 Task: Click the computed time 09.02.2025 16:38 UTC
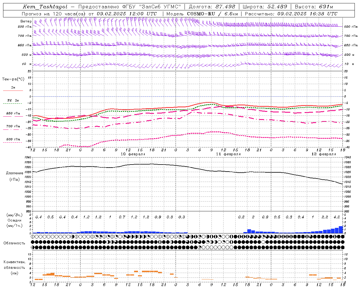click(x=307, y=14)
